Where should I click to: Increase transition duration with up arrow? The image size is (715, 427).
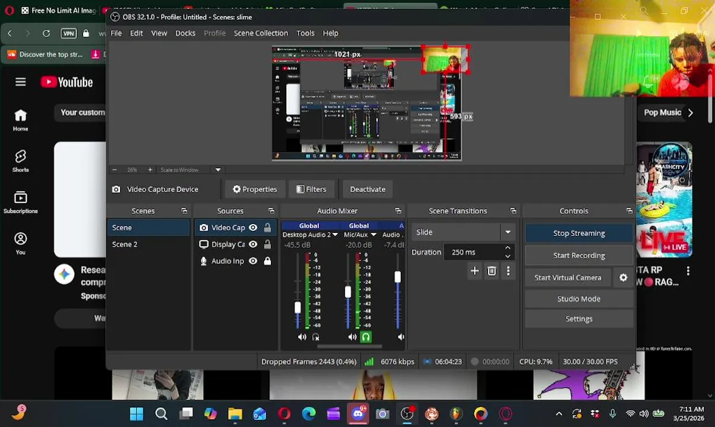point(508,248)
